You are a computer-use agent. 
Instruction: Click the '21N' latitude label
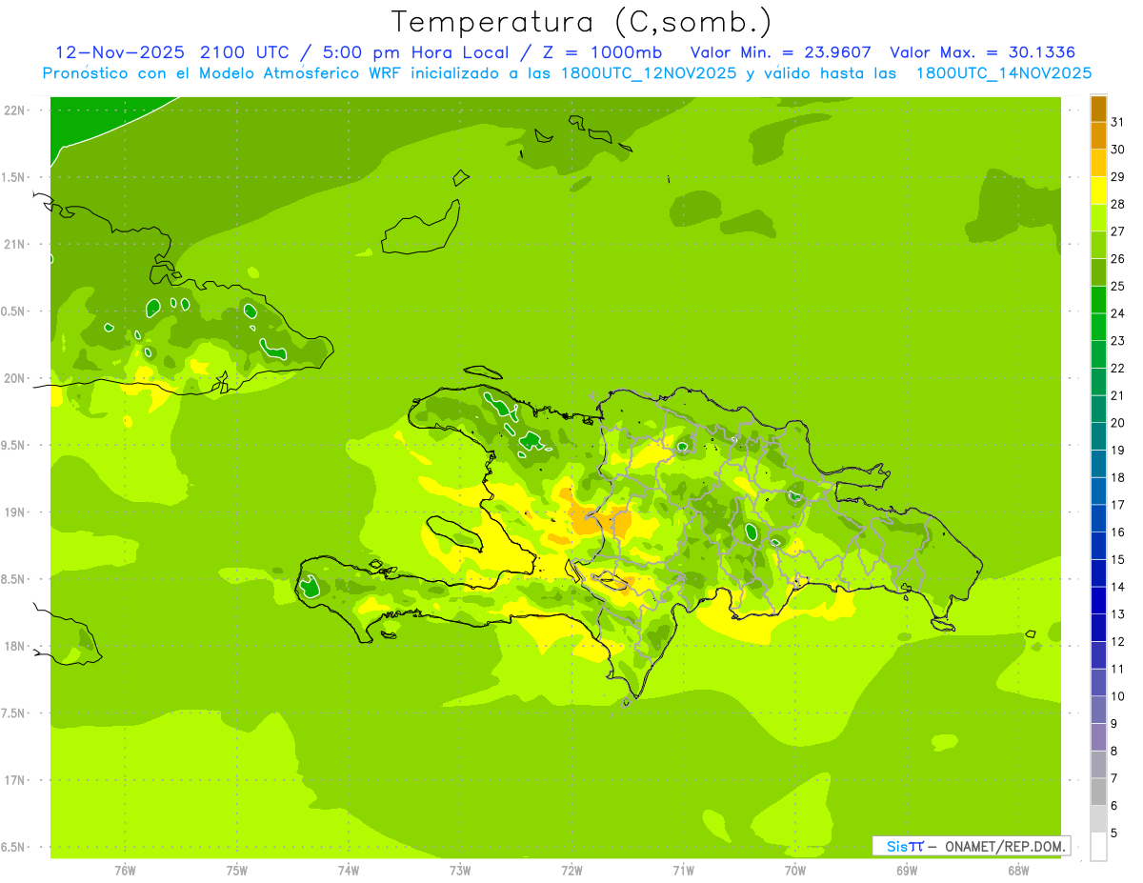coord(15,244)
